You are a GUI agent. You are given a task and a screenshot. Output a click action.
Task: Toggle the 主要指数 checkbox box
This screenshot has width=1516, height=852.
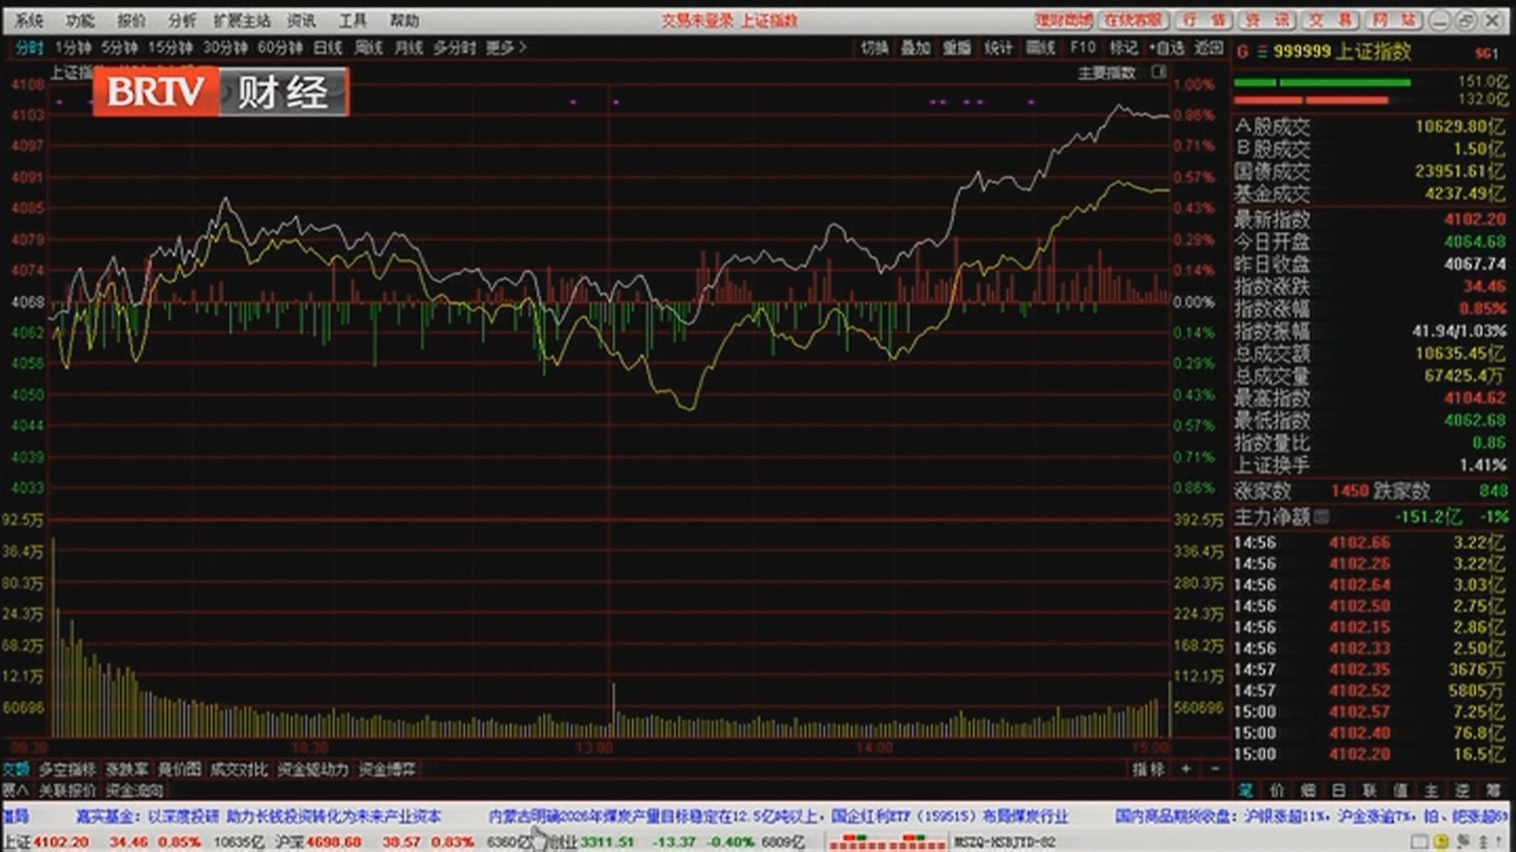point(1158,73)
